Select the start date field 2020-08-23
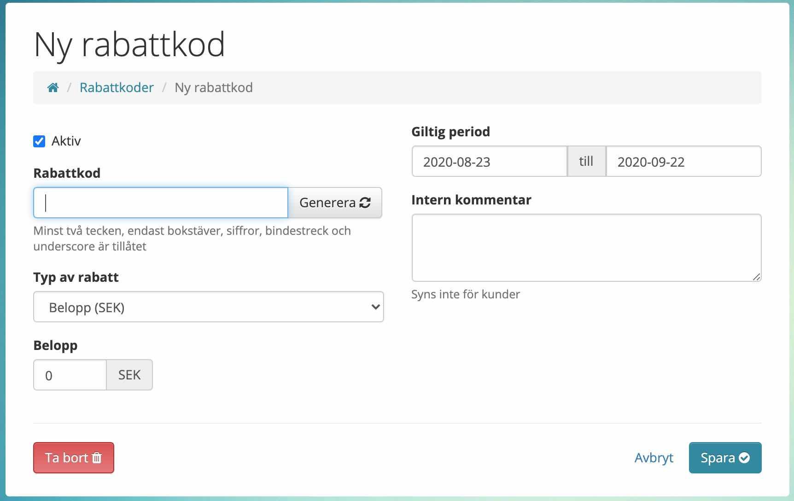 (489, 162)
